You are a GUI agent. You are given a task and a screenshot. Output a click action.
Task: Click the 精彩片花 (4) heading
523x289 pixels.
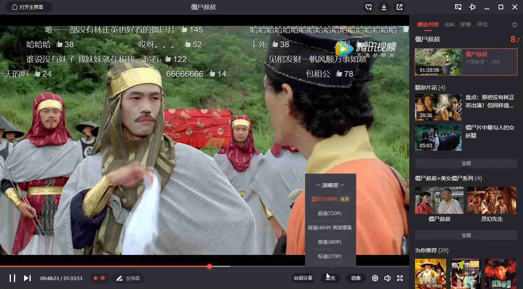click(x=430, y=88)
